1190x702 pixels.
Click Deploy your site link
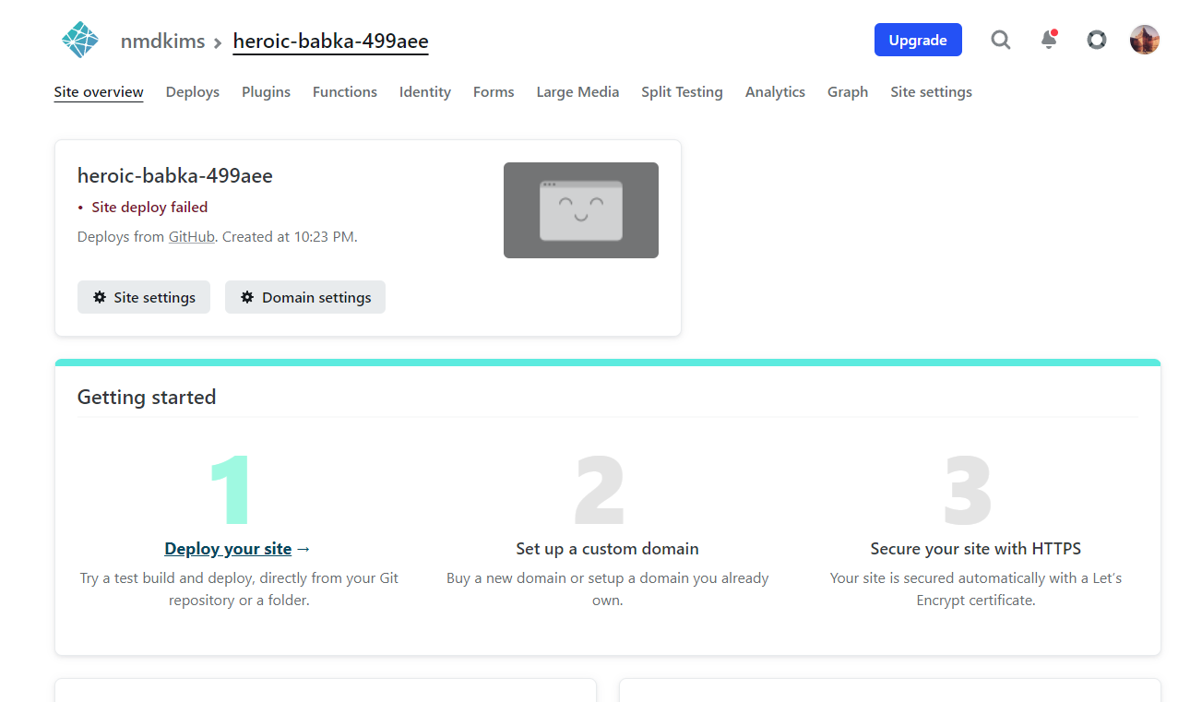tap(228, 549)
